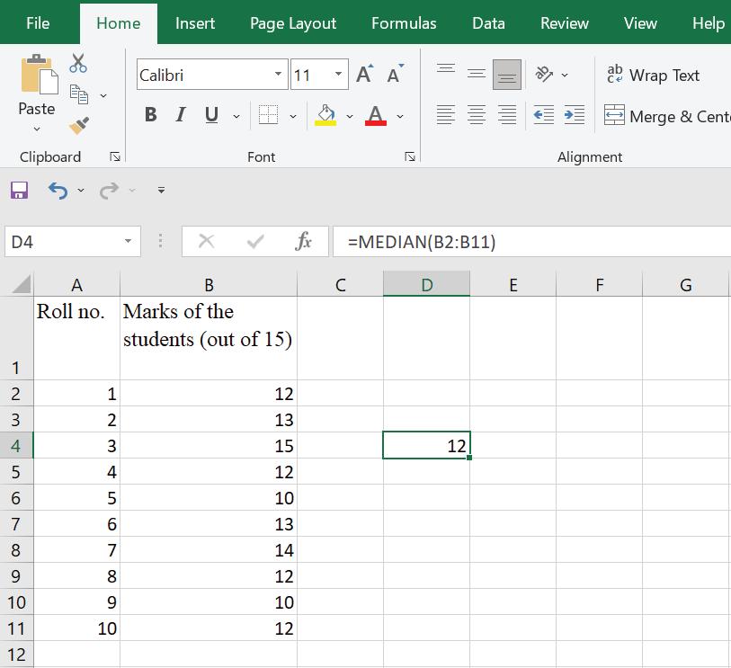The height and width of the screenshot is (668, 731).
Task: Open the font size 11 dropdown
Action: pyautogui.click(x=338, y=74)
